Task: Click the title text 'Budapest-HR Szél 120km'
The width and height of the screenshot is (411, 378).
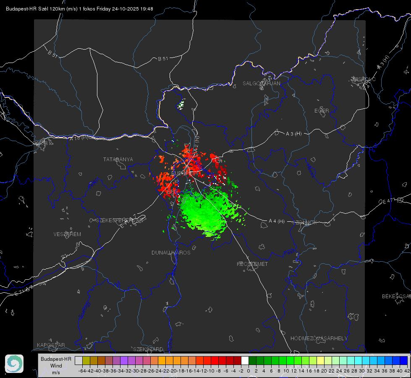Action: (x=35, y=9)
